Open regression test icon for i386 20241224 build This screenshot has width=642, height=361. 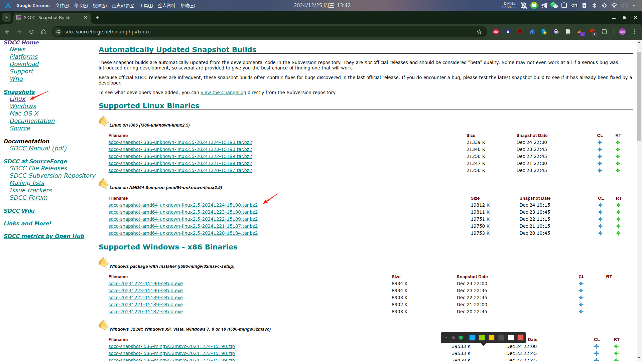pos(618,142)
